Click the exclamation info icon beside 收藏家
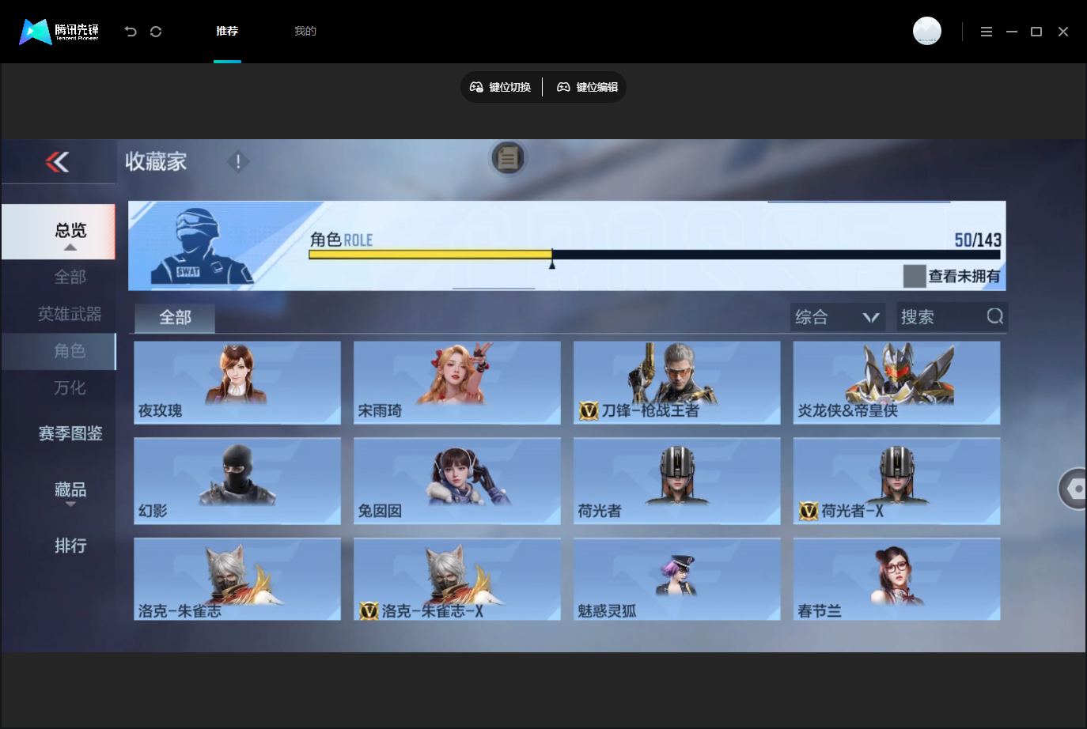 (238, 161)
